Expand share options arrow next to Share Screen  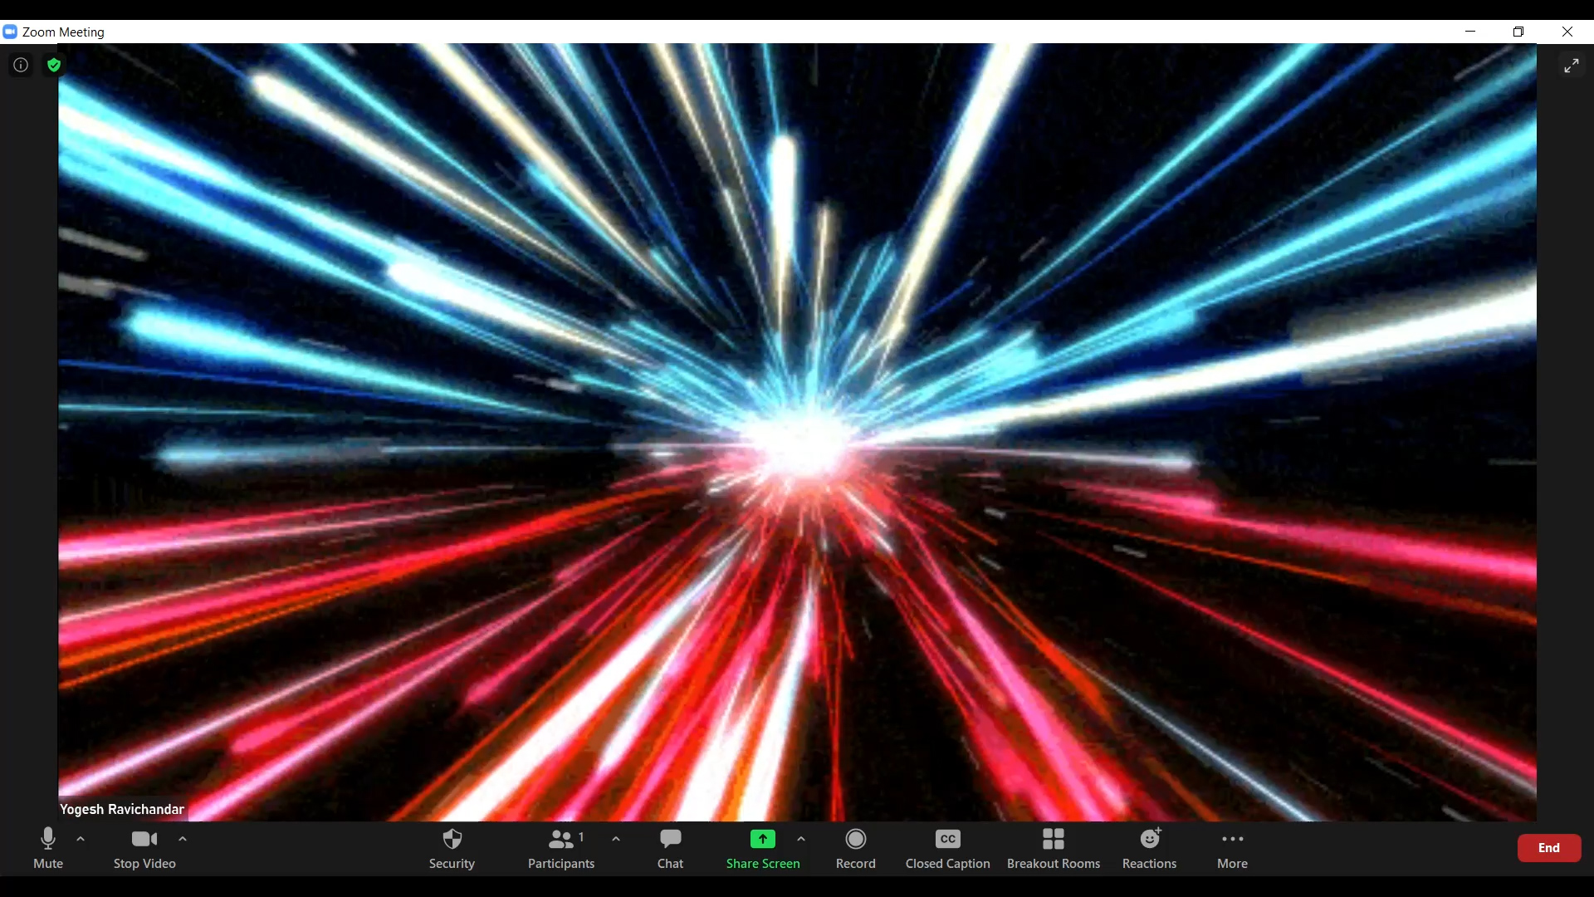click(x=801, y=839)
